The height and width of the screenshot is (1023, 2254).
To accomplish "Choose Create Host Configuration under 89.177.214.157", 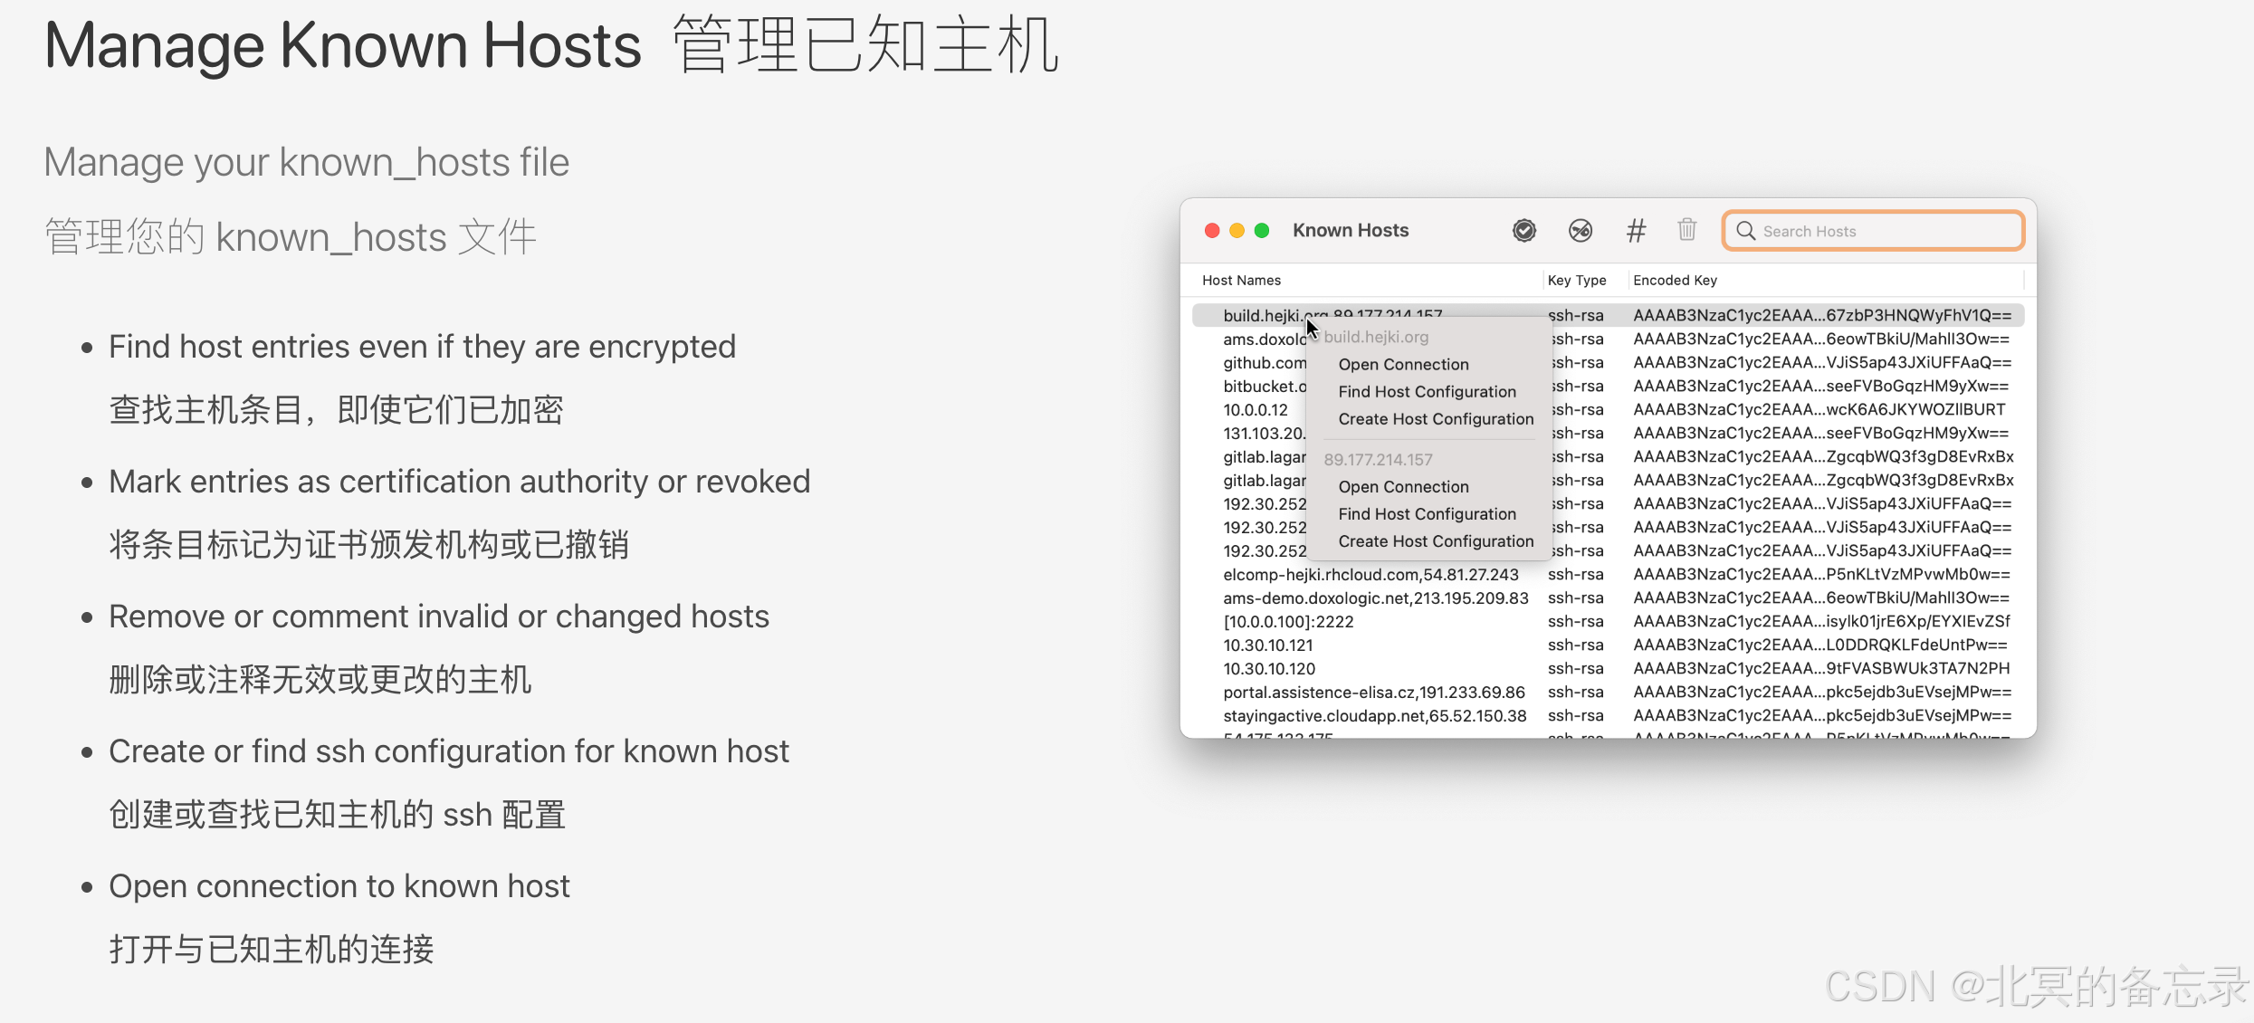I will click(x=1436, y=540).
